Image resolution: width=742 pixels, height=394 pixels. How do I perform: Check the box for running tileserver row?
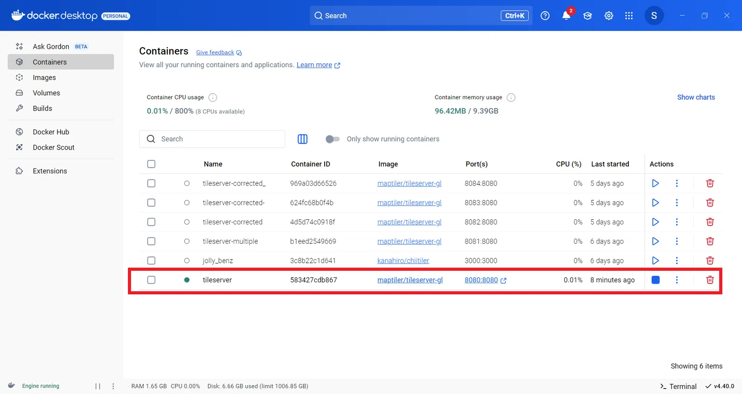coord(151,280)
